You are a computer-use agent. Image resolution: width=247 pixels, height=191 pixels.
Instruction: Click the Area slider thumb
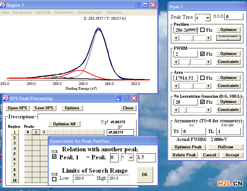pos(192,86)
